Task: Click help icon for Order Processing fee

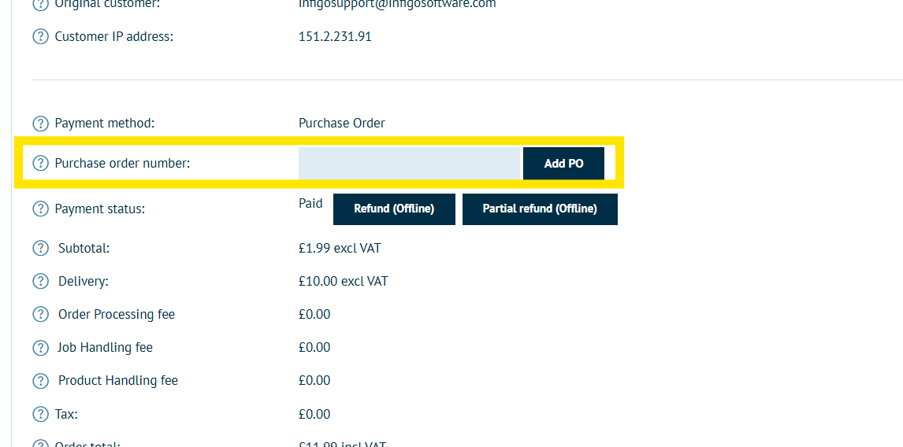Action: pyautogui.click(x=40, y=315)
